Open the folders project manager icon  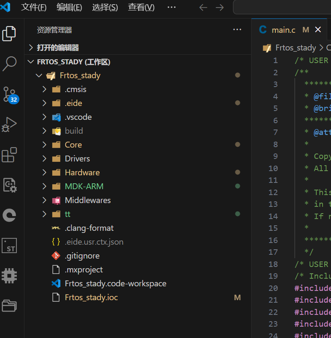(x=9, y=306)
